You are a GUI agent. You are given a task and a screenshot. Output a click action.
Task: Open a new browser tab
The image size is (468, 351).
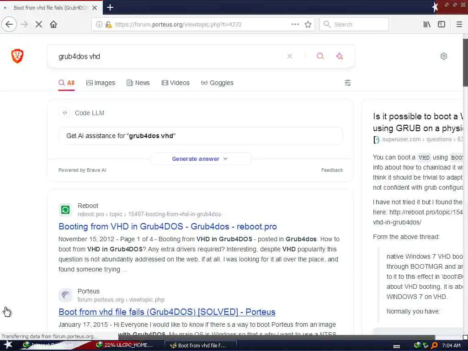[x=110, y=7]
